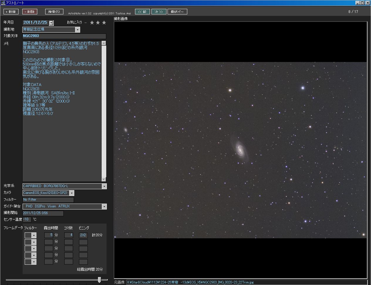The height and width of the screenshot is (285, 371).
Task: Expand the ガイド・架台 guide mount dropdown
Action: tap(104, 207)
